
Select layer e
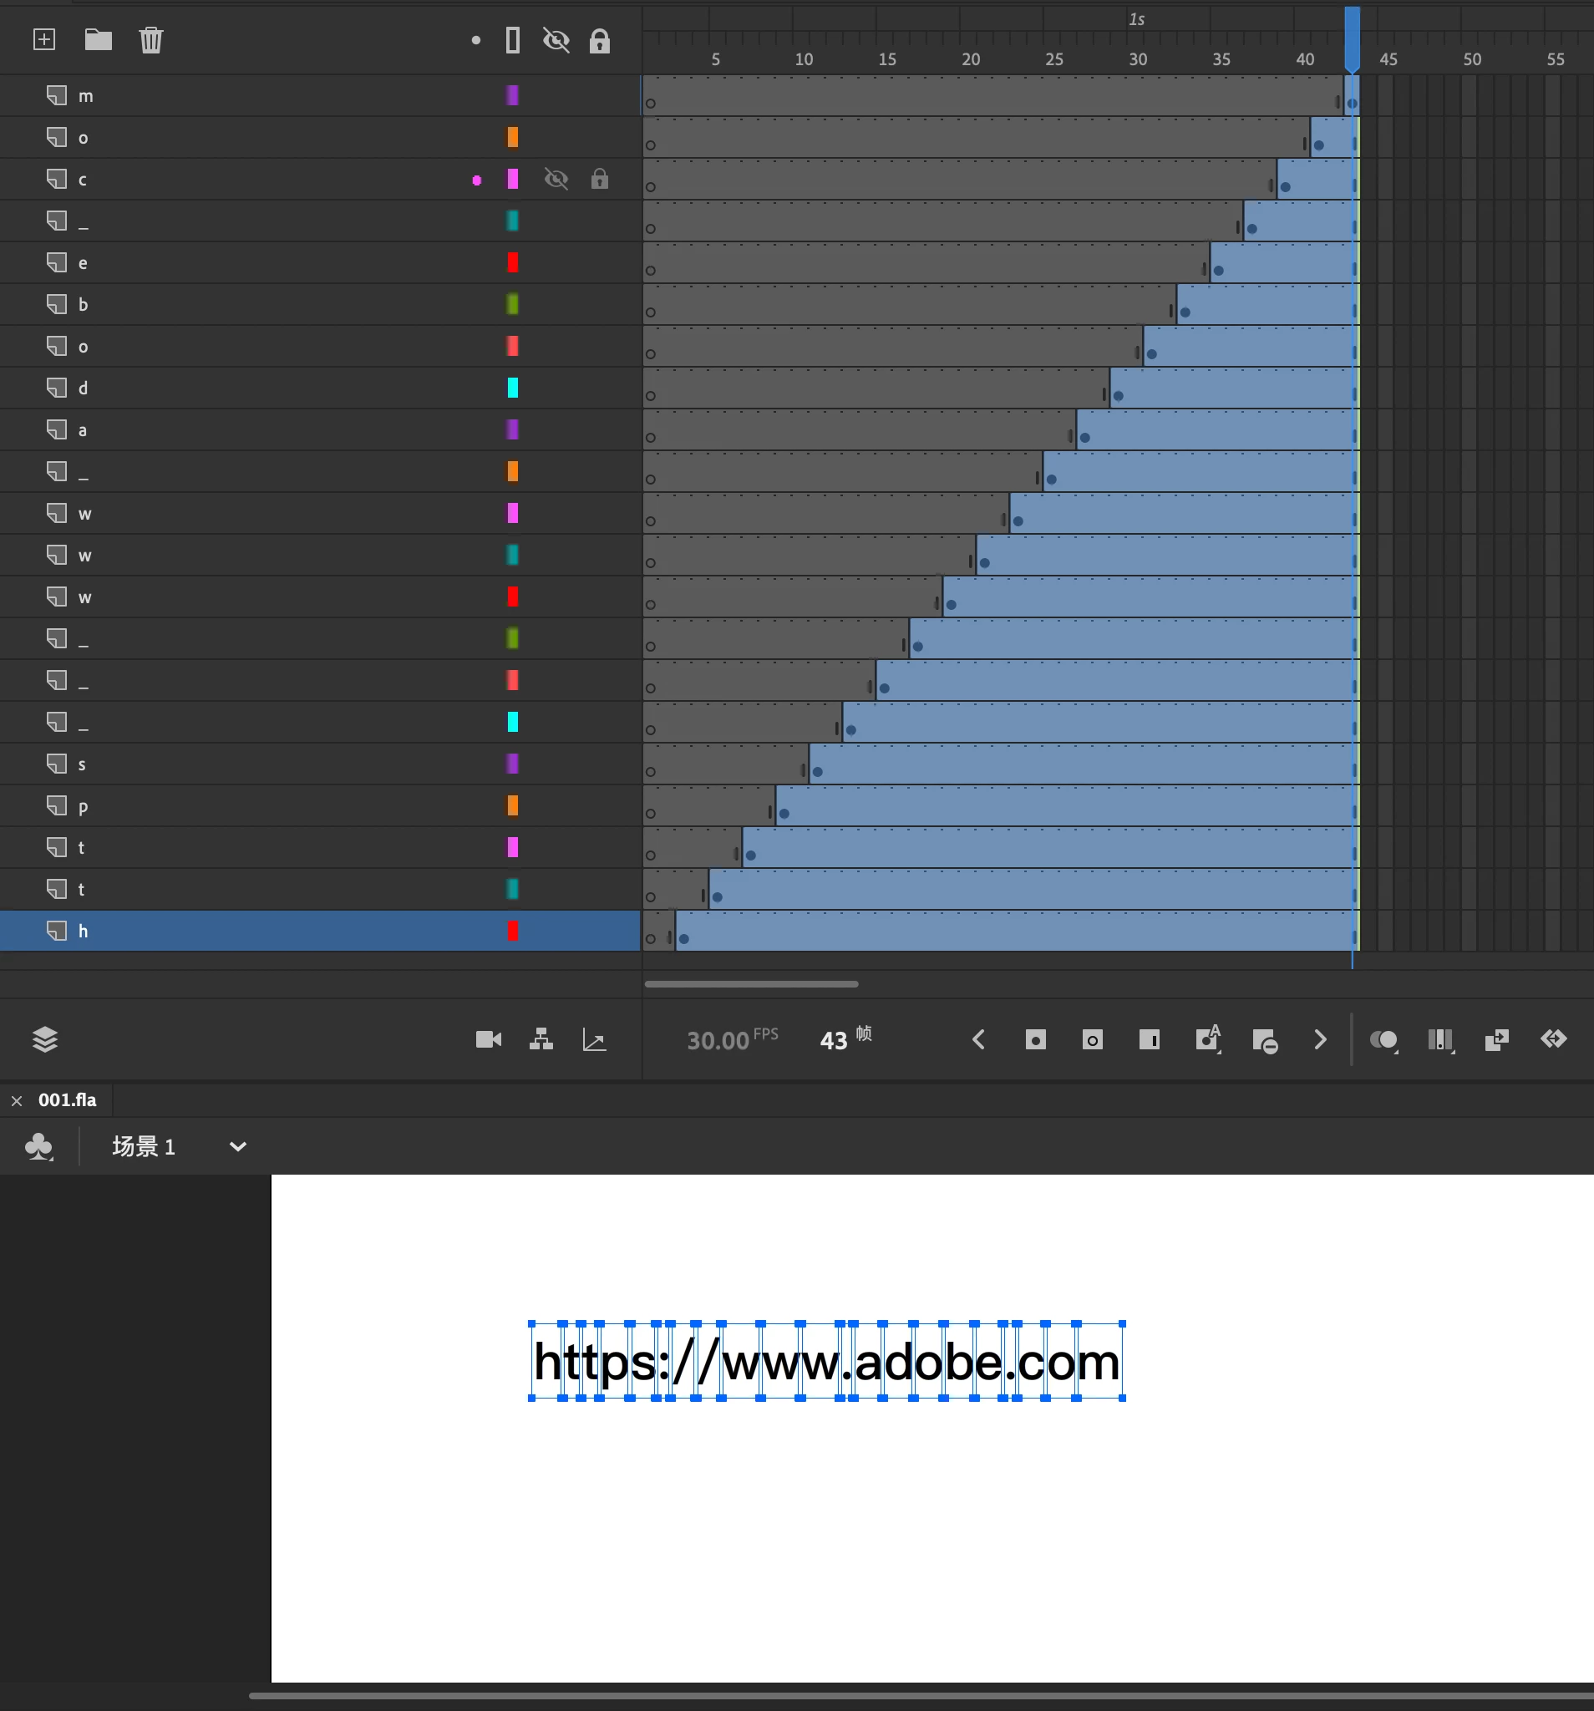320,262
